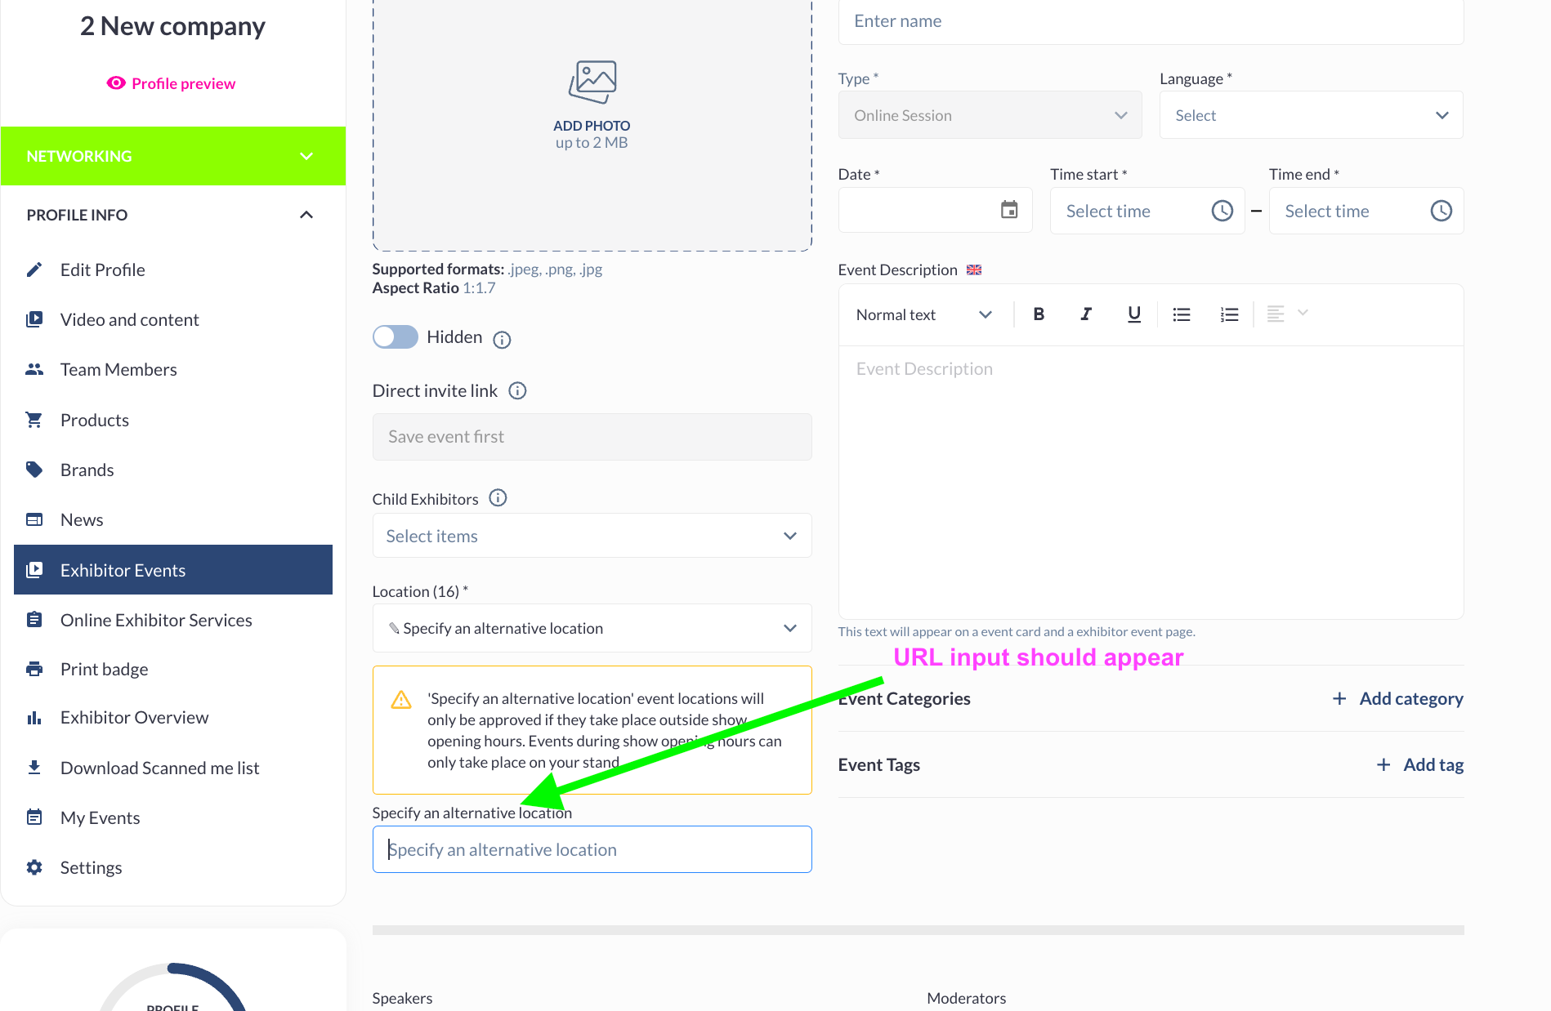Click the Time start clock icon
1551x1011 pixels.
point(1222,211)
